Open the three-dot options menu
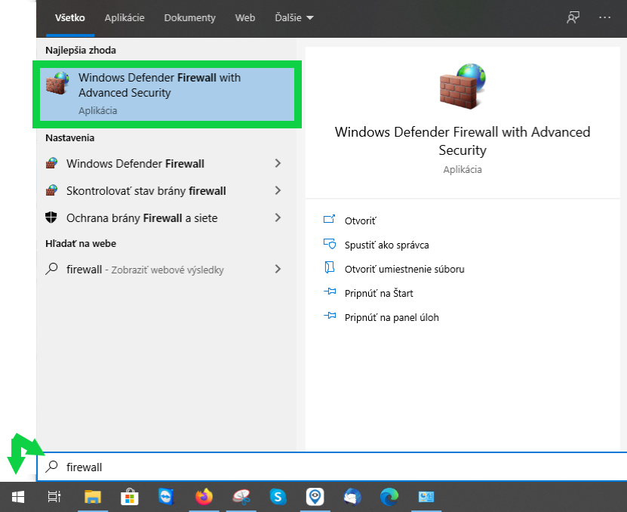Image resolution: width=627 pixels, height=512 pixels. [x=604, y=17]
